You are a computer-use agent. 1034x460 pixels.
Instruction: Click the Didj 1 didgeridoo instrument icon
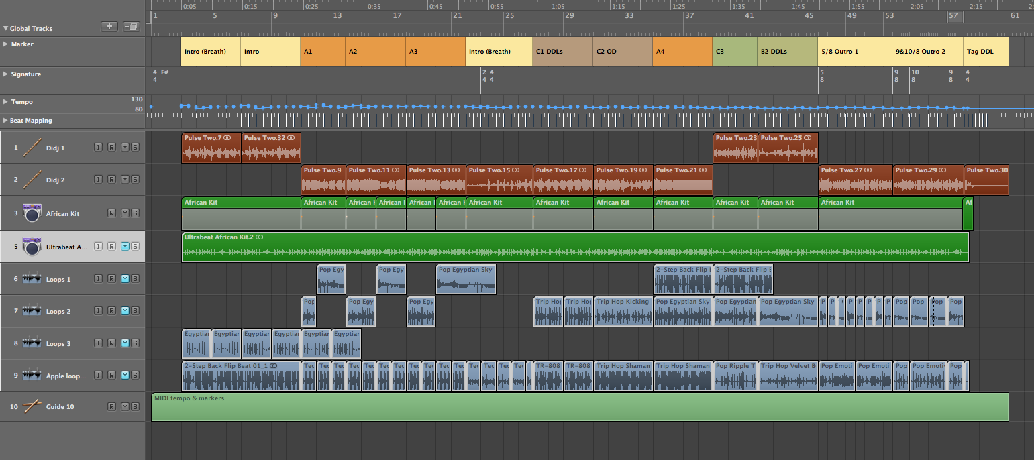pos(32,148)
